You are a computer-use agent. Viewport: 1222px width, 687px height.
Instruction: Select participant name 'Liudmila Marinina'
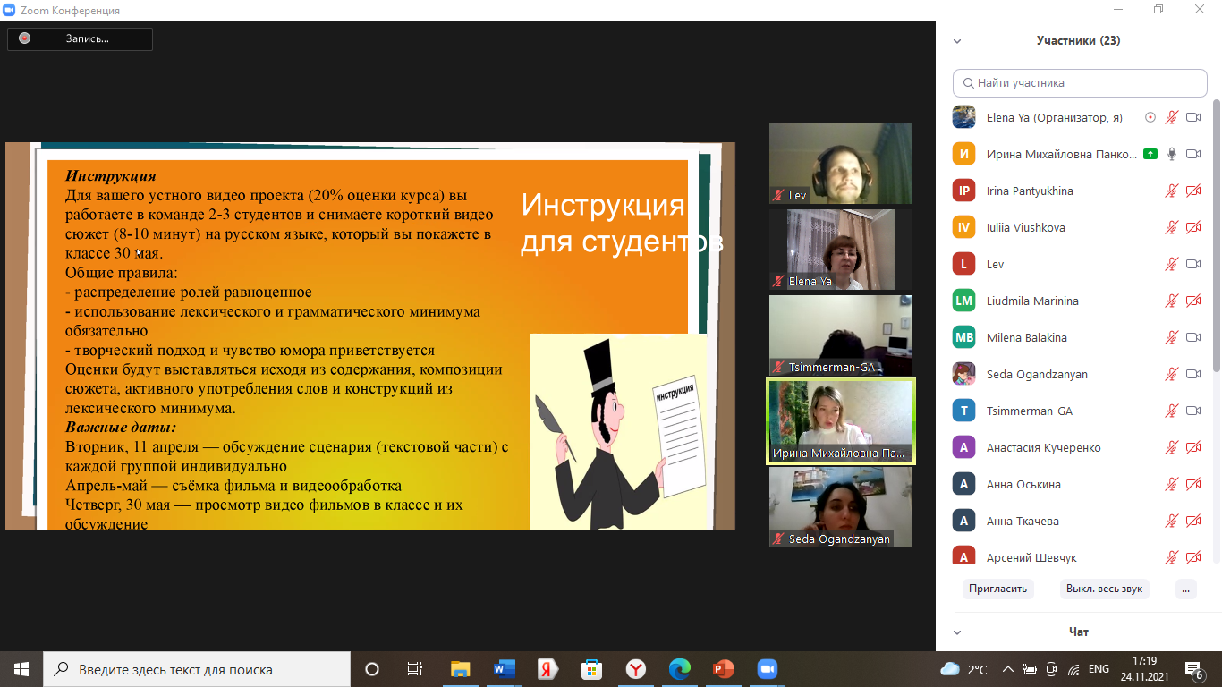[x=1032, y=301]
